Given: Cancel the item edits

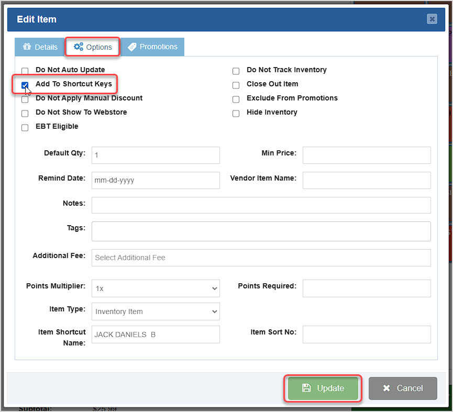Looking at the screenshot, I should (x=403, y=388).
